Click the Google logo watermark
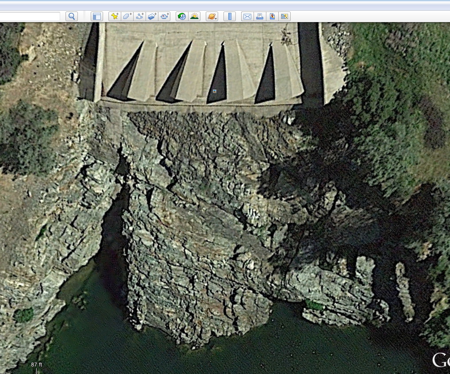 (x=441, y=360)
